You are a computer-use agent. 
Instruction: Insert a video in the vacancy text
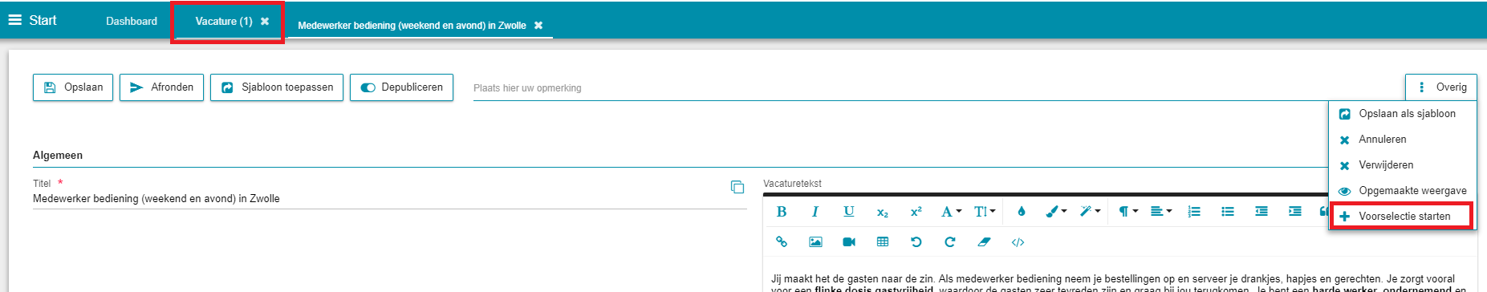[849, 242]
